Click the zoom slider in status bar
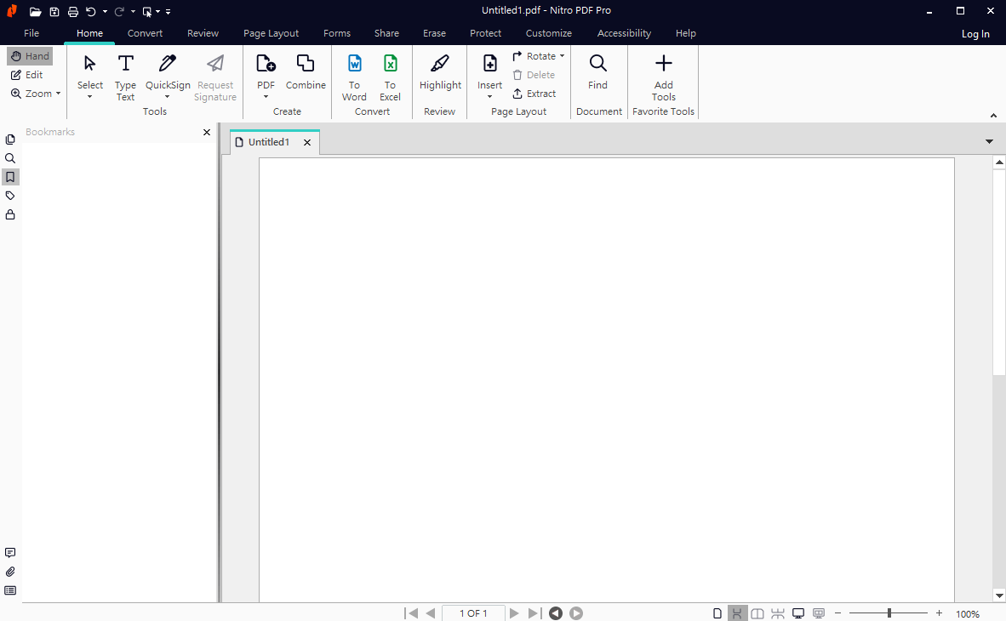Screen dimensions: 1006x621 pos(889,613)
